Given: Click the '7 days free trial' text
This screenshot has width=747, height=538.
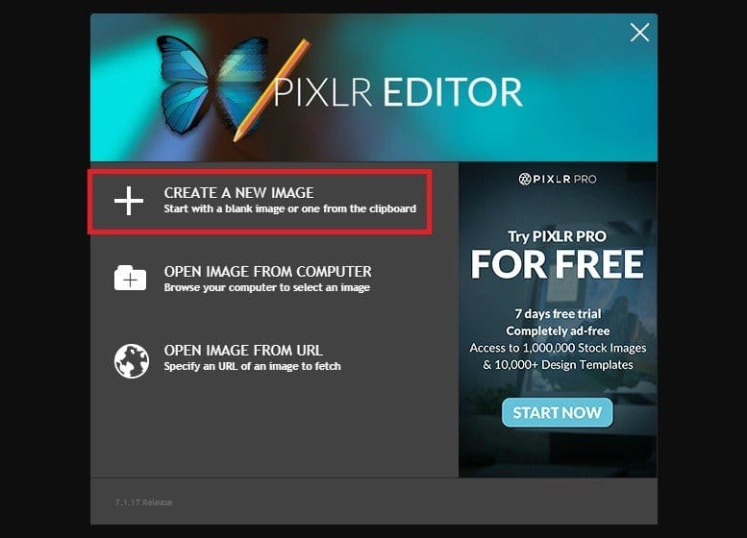Looking at the screenshot, I should pyautogui.click(x=558, y=314).
